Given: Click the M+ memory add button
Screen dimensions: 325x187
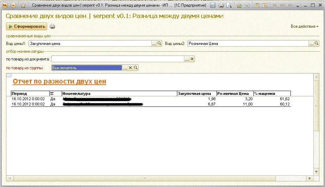Looking at the screenshot, I should coord(283,6).
